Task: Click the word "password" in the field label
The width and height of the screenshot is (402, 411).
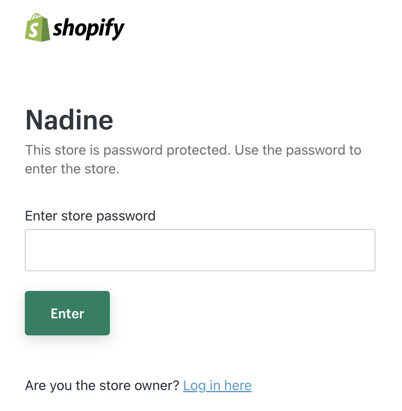Action: pos(126,216)
